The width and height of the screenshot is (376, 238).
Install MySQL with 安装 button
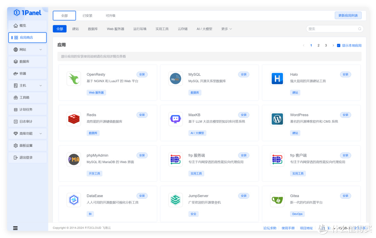point(244,74)
